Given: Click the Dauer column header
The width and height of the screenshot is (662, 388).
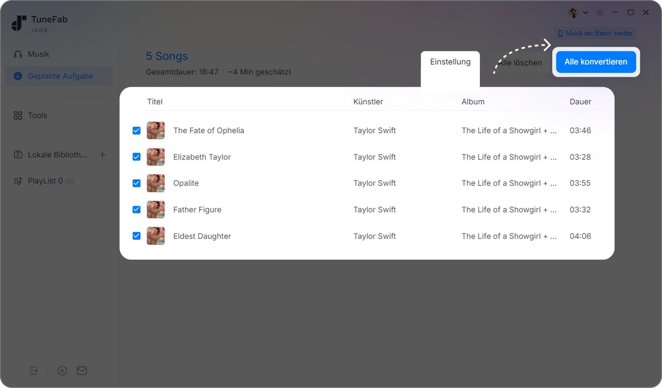Looking at the screenshot, I should (x=580, y=102).
